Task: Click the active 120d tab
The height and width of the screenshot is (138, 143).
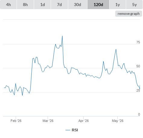Action: pos(98,5)
